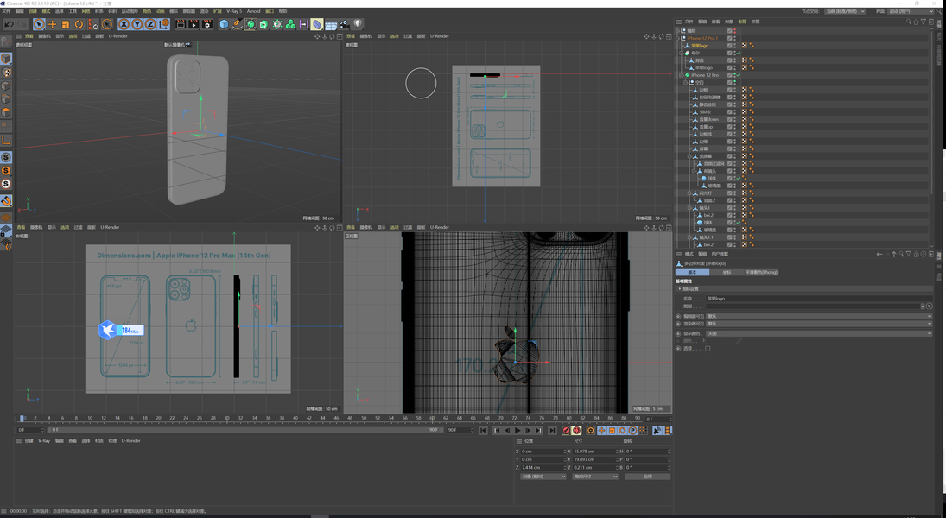Viewport: 946px width, 518px height.
Task: Activate the Rotate tool
Action: click(79, 24)
